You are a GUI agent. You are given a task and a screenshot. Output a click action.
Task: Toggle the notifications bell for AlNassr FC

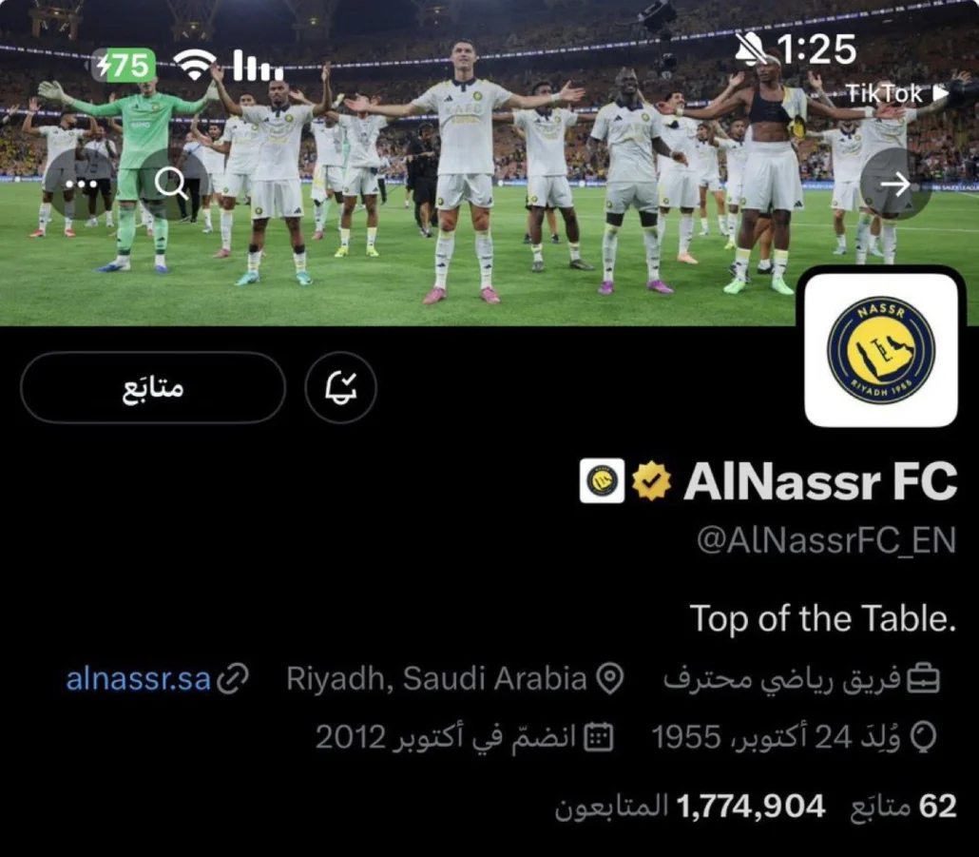point(341,387)
